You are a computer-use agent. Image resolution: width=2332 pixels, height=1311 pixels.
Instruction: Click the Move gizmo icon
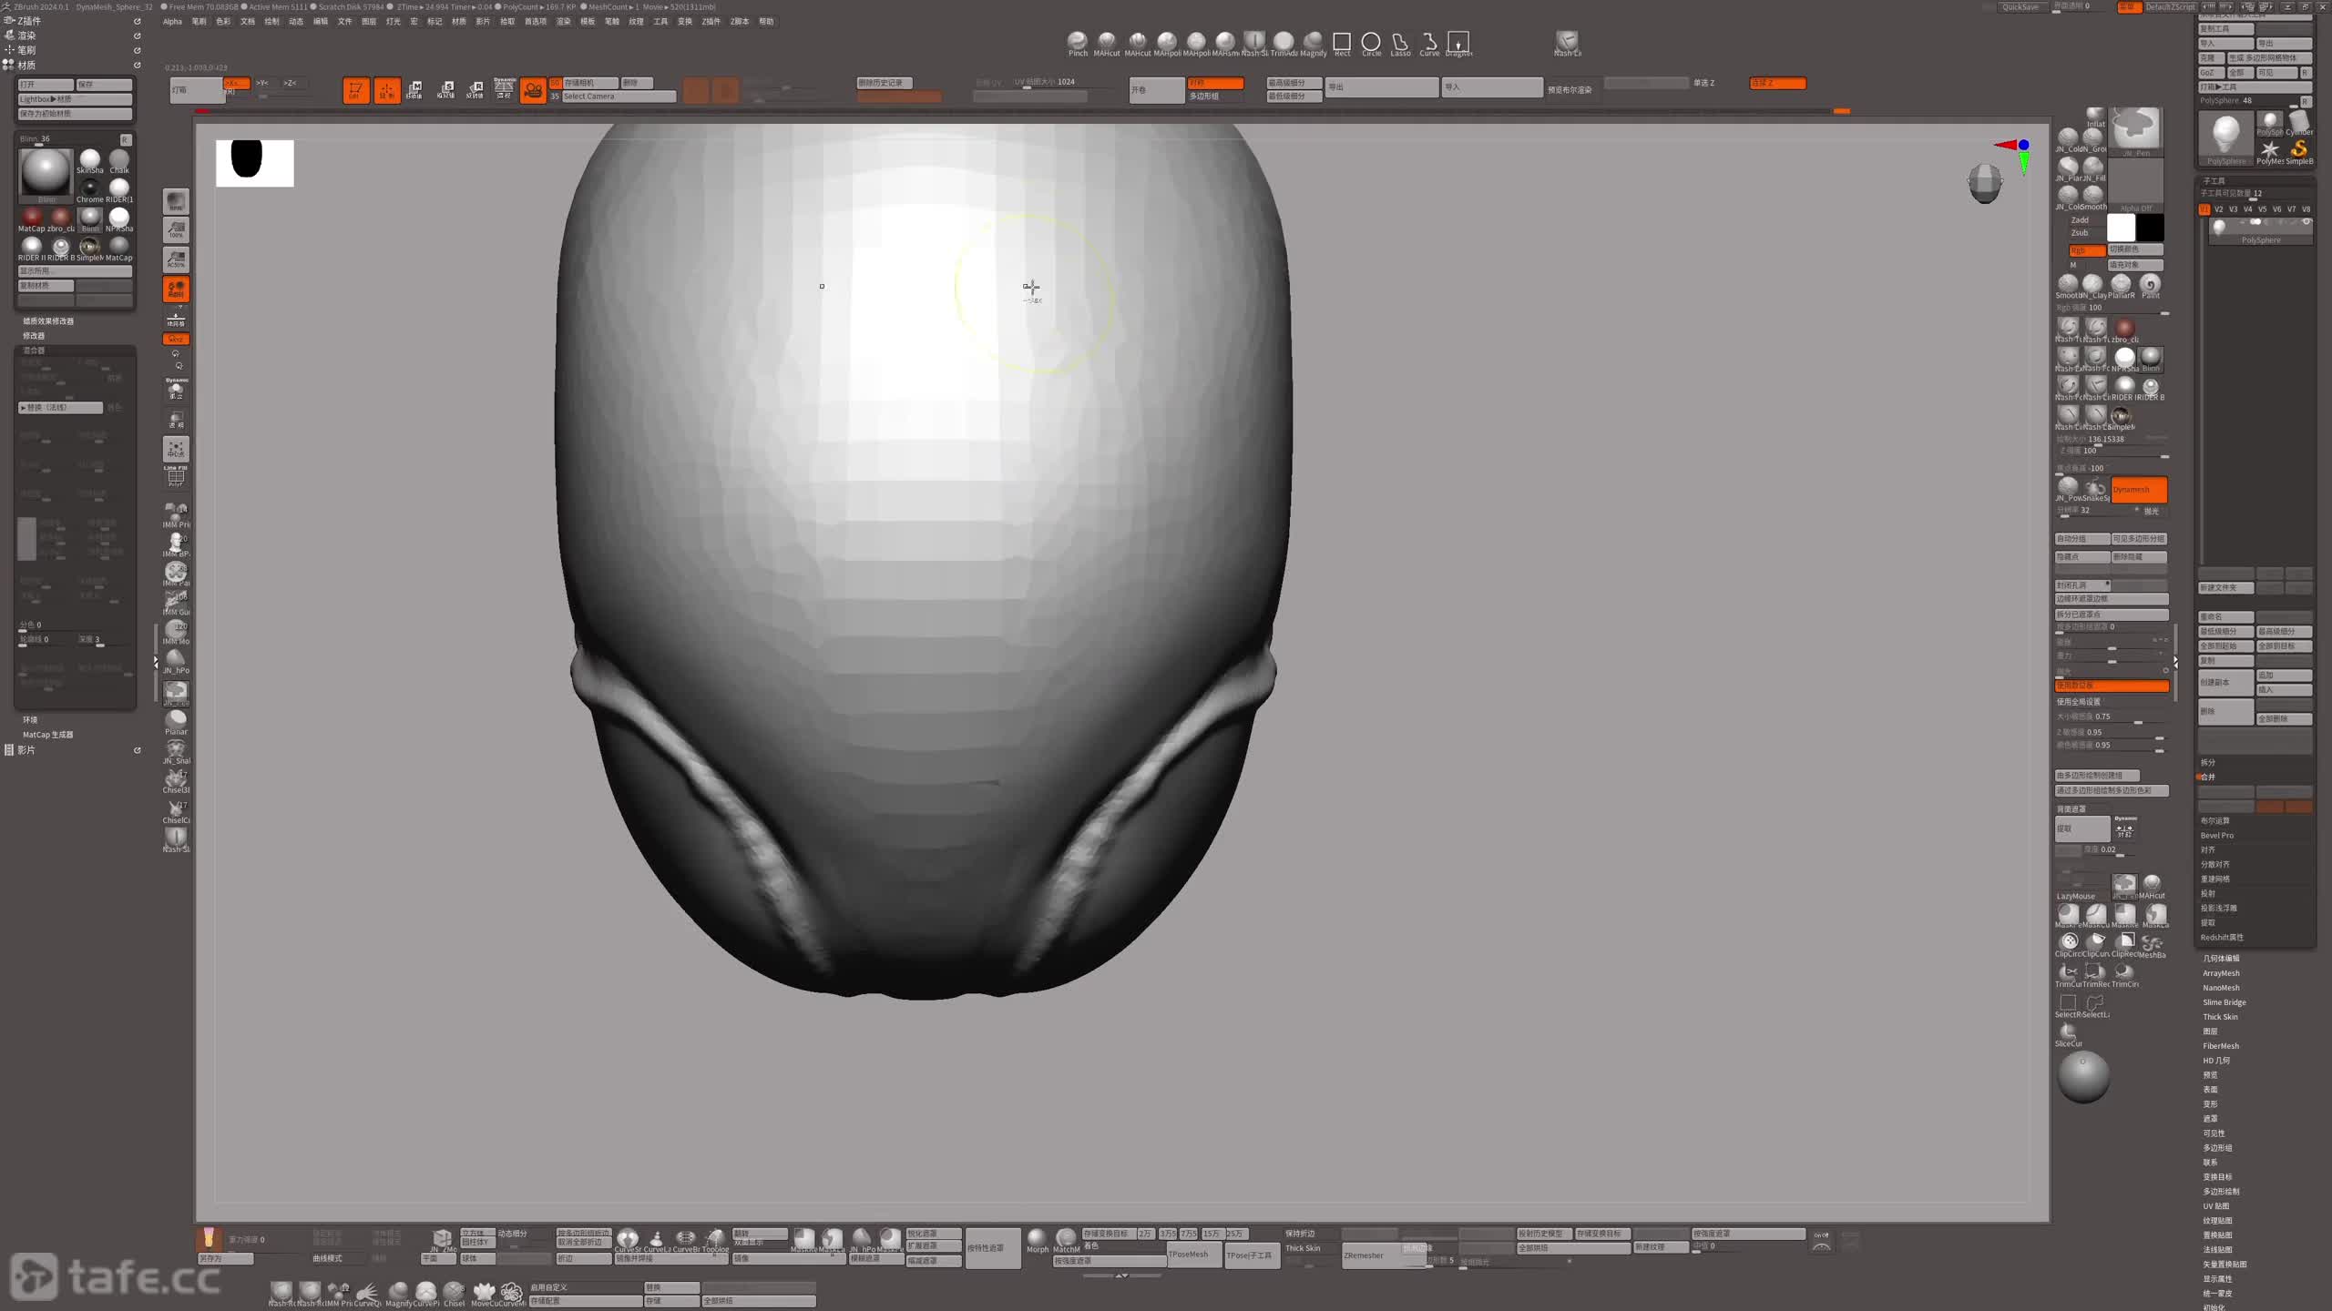[x=415, y=89]
